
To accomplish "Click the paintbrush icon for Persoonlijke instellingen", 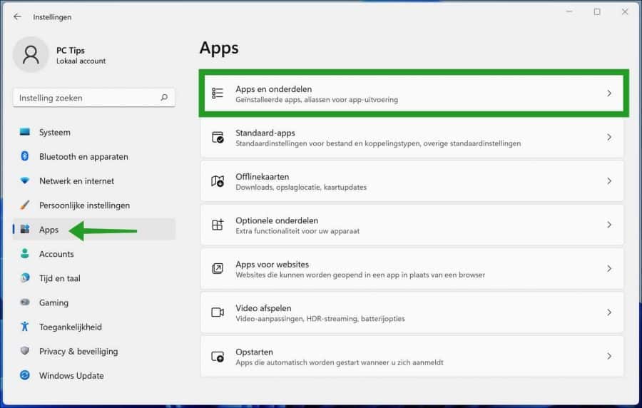I will 25,205.
